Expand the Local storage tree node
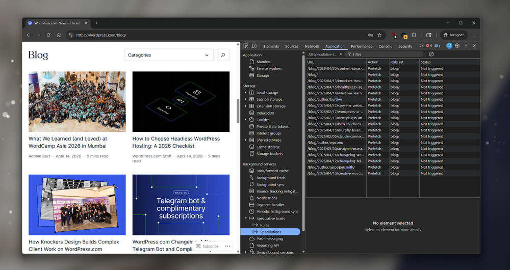The image size is (510, 270). (246, 93)
